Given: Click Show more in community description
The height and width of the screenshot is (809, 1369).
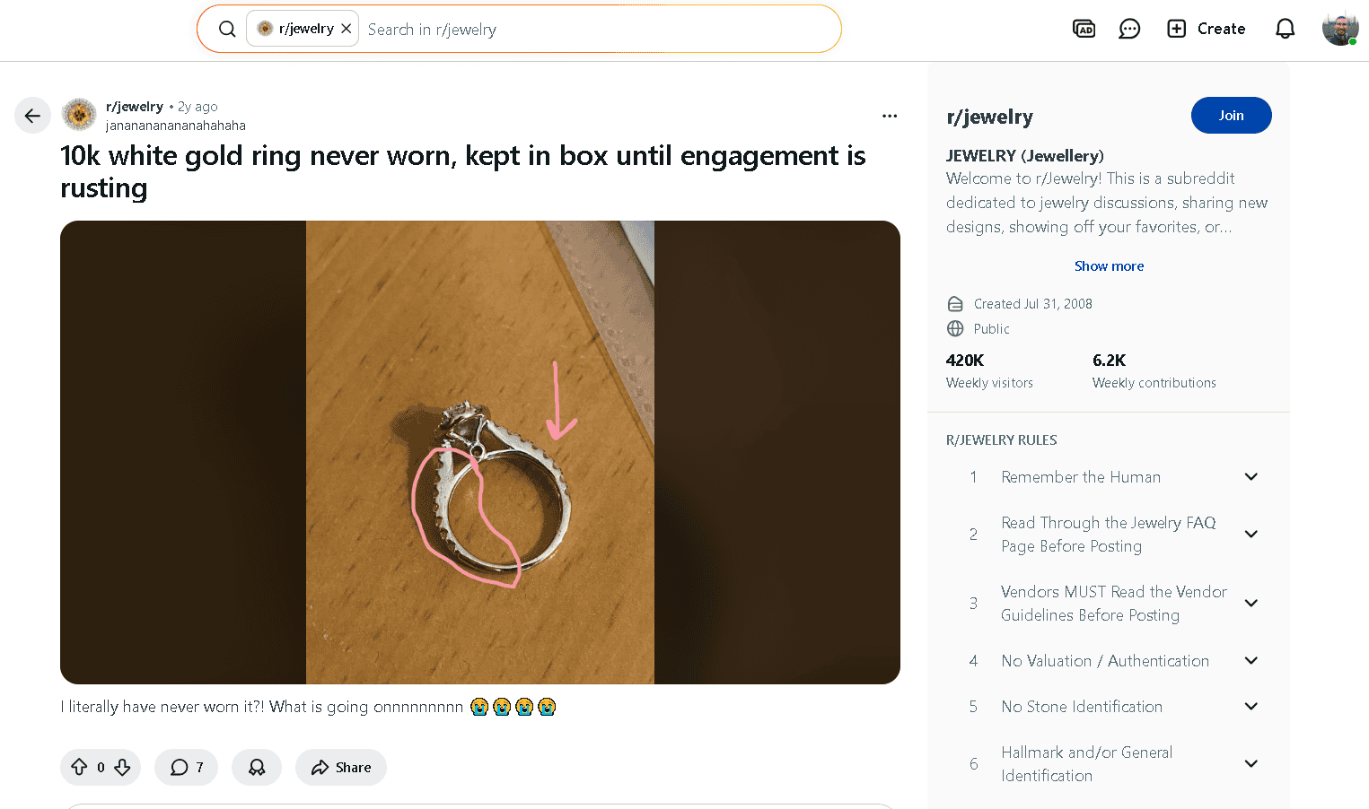Looking at the screenshot, I should 1109,266.
